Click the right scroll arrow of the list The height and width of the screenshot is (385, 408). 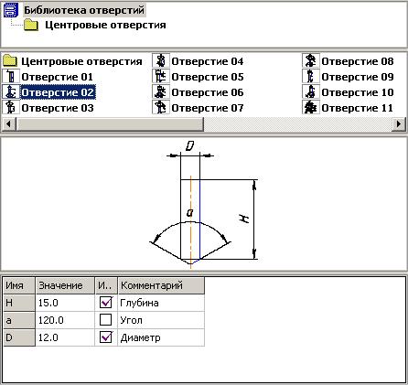(x=399, y=124)
